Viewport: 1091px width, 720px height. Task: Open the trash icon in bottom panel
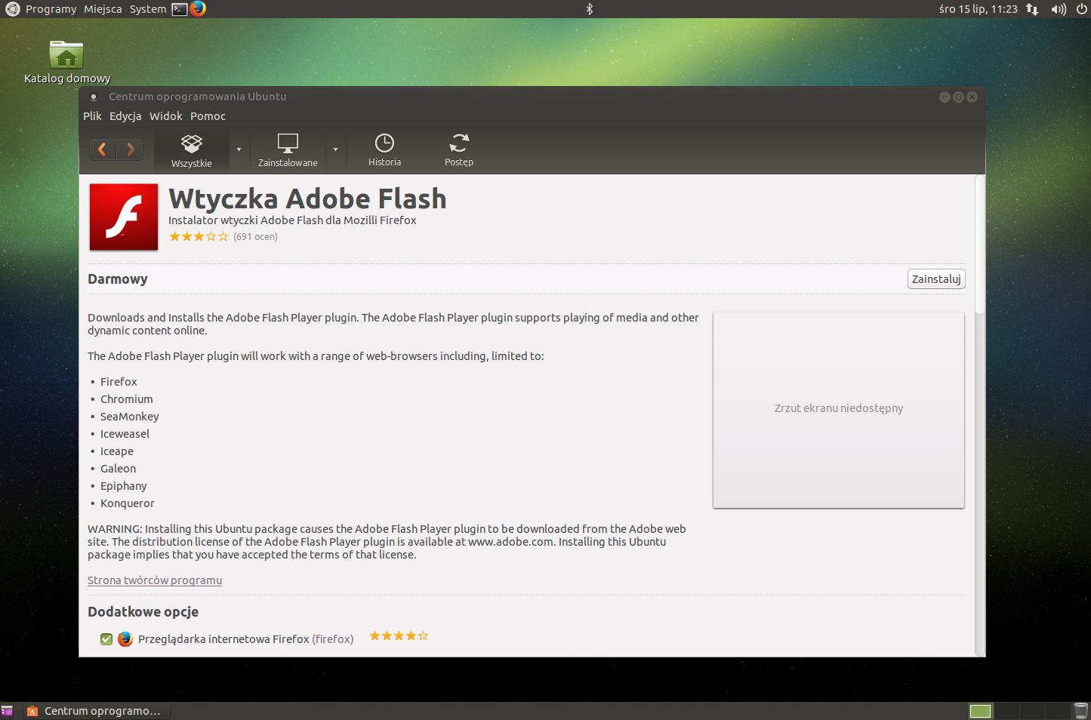click(x=1081, y=711)
